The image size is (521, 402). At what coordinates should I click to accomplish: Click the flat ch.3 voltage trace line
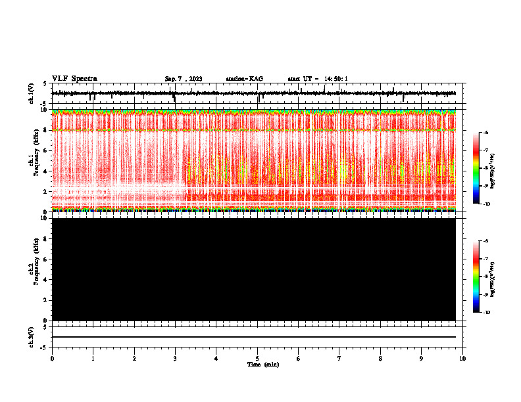coord(254,337)
